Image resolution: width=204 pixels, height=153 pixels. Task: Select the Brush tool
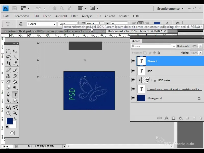[x=15, y=70]
